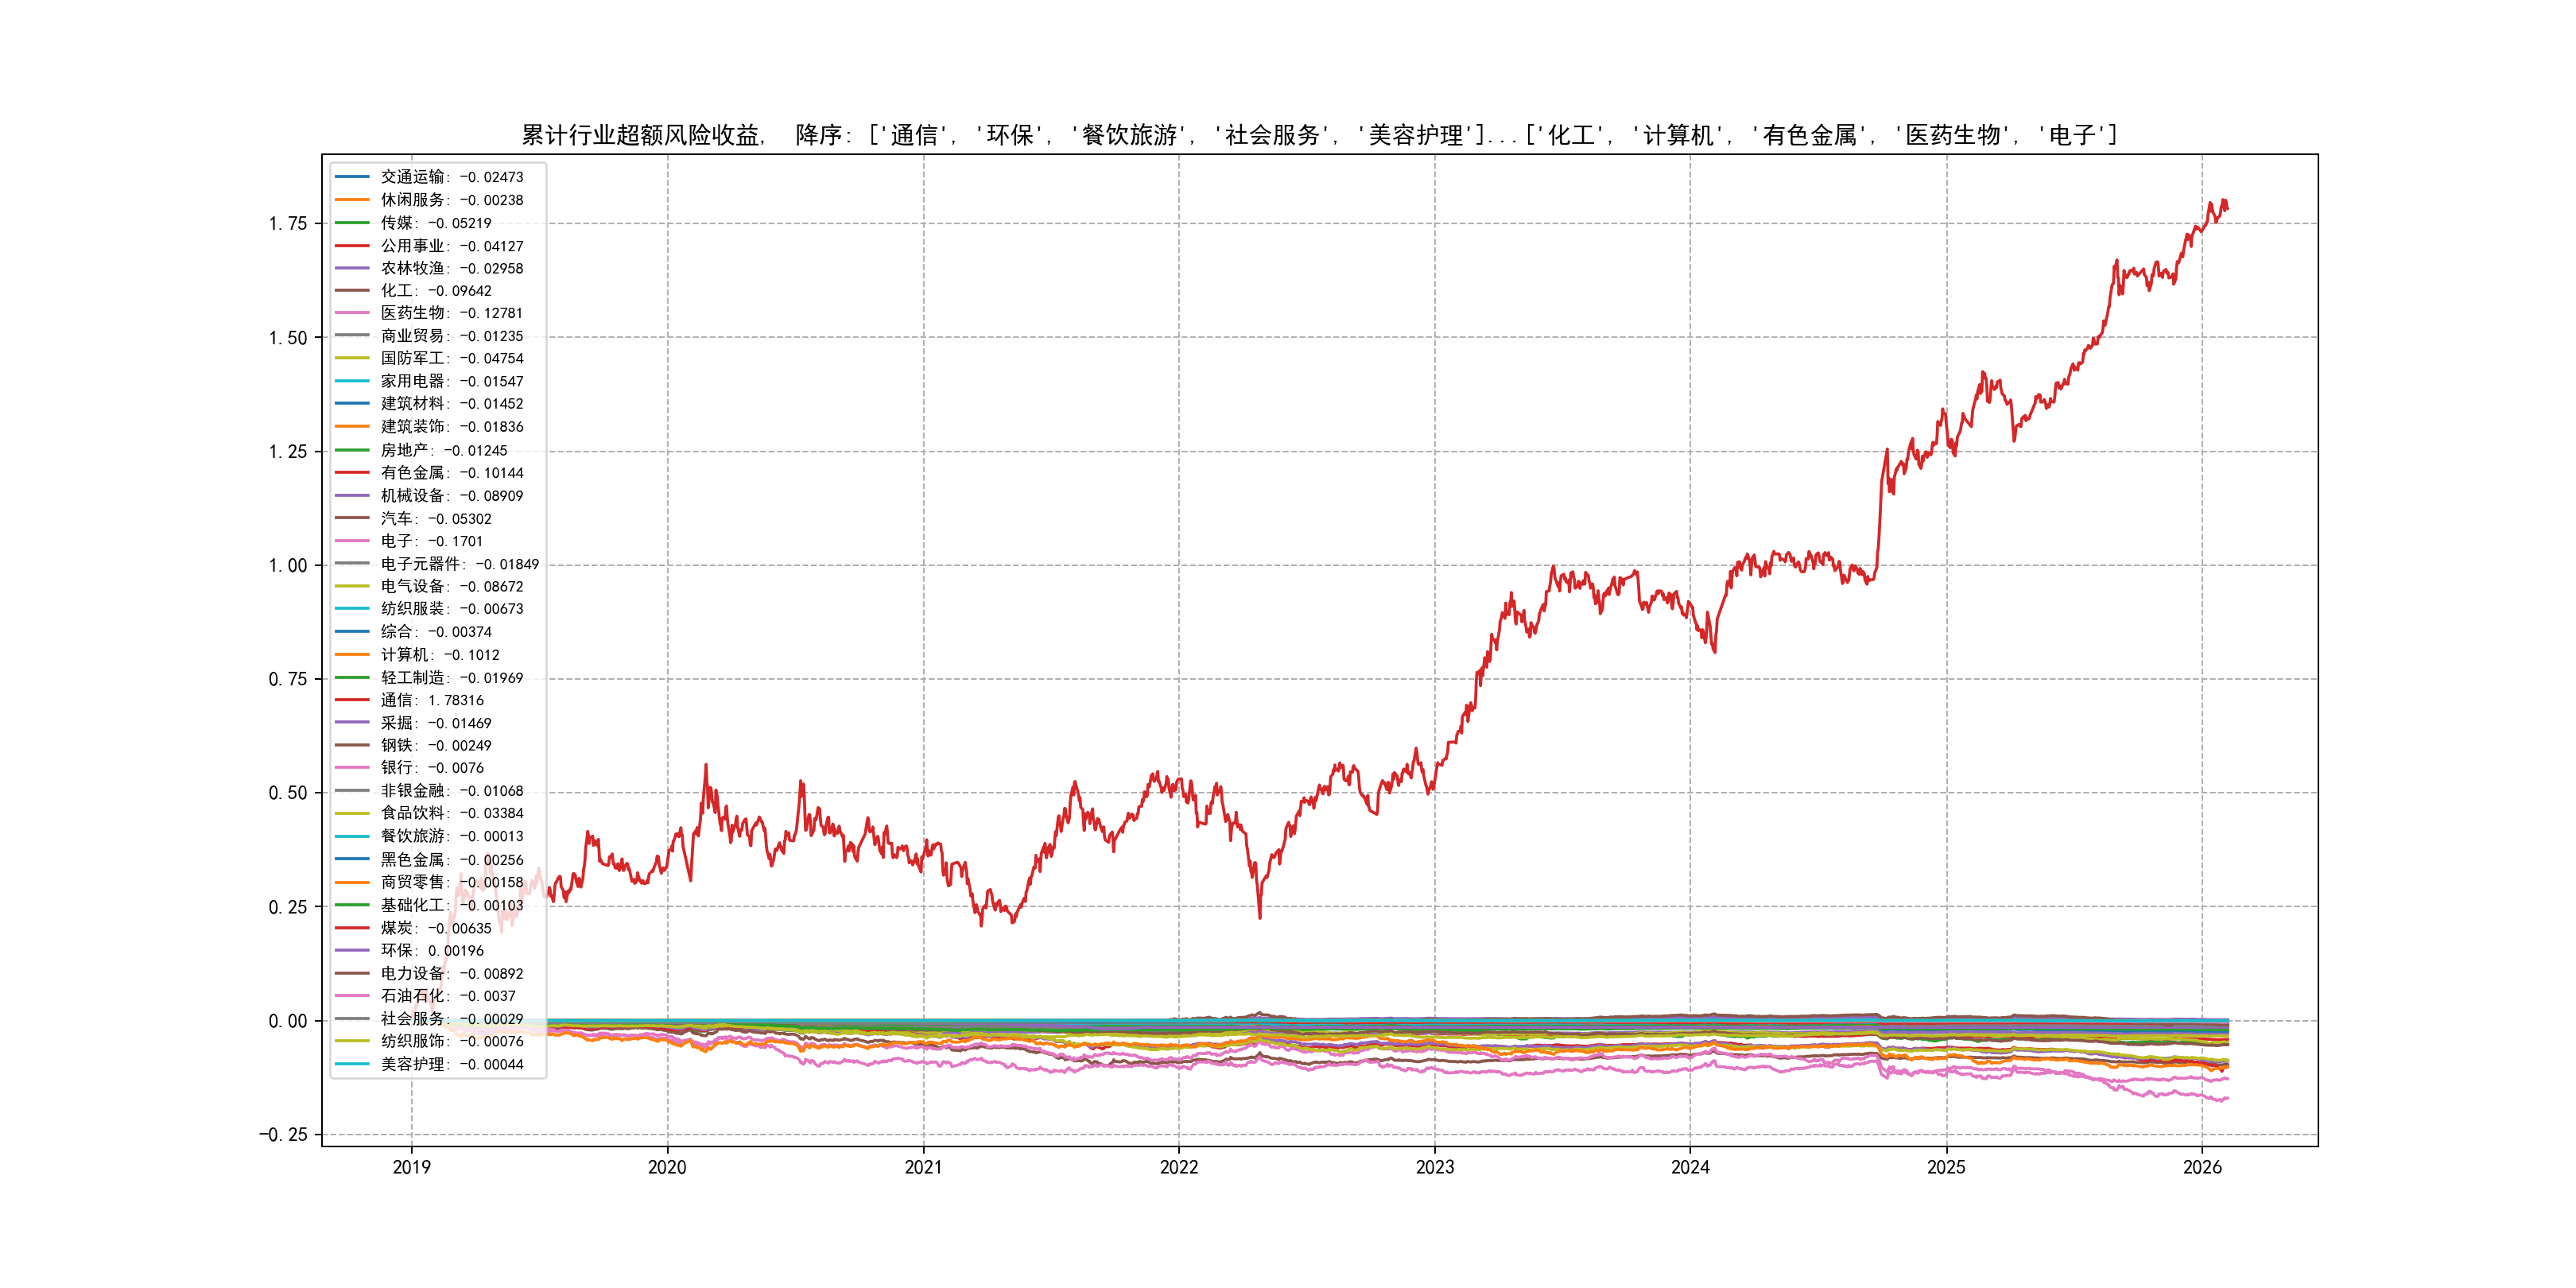Click the 1.75 y-axis tick label
This screenshot has width=2576, height=1288.
(288, 223)
